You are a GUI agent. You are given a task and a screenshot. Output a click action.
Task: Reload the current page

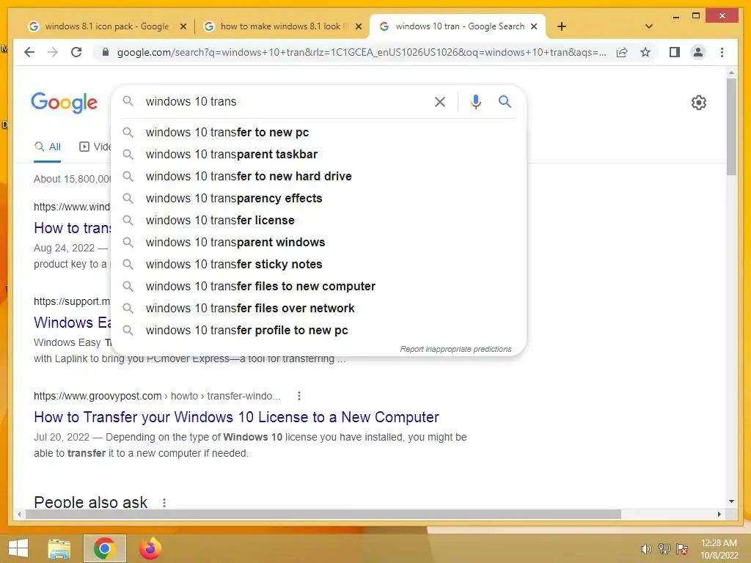tap(76, 52)
